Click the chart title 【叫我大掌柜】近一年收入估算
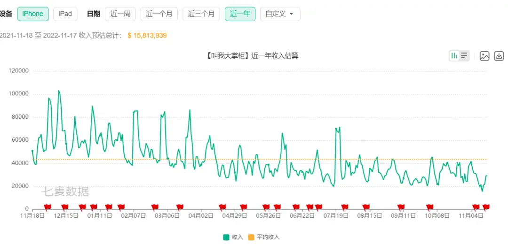 (252, 55)
